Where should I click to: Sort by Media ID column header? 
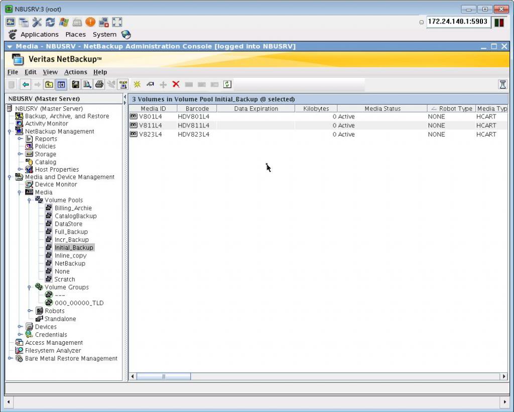click(153, 108)
